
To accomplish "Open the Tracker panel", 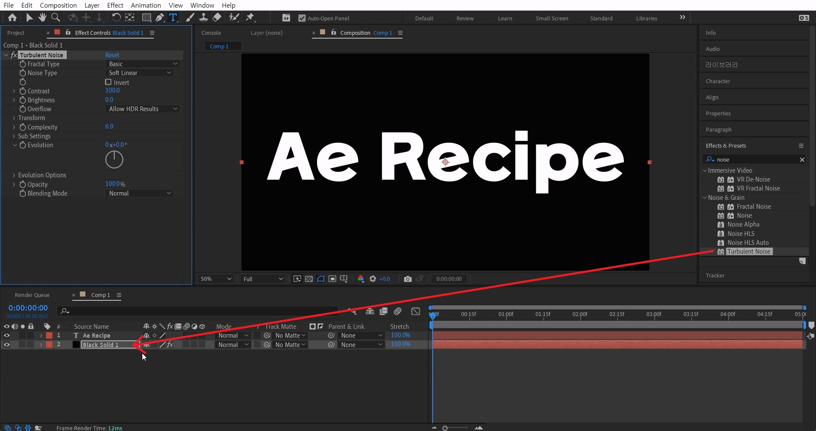I will click(x=715, y=275).
